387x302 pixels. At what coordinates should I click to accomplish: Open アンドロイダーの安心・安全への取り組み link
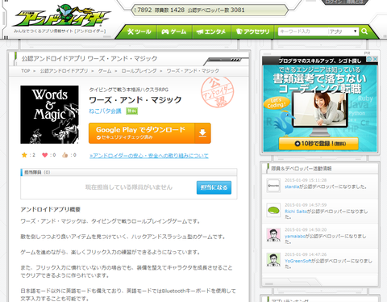pos(149,156)
